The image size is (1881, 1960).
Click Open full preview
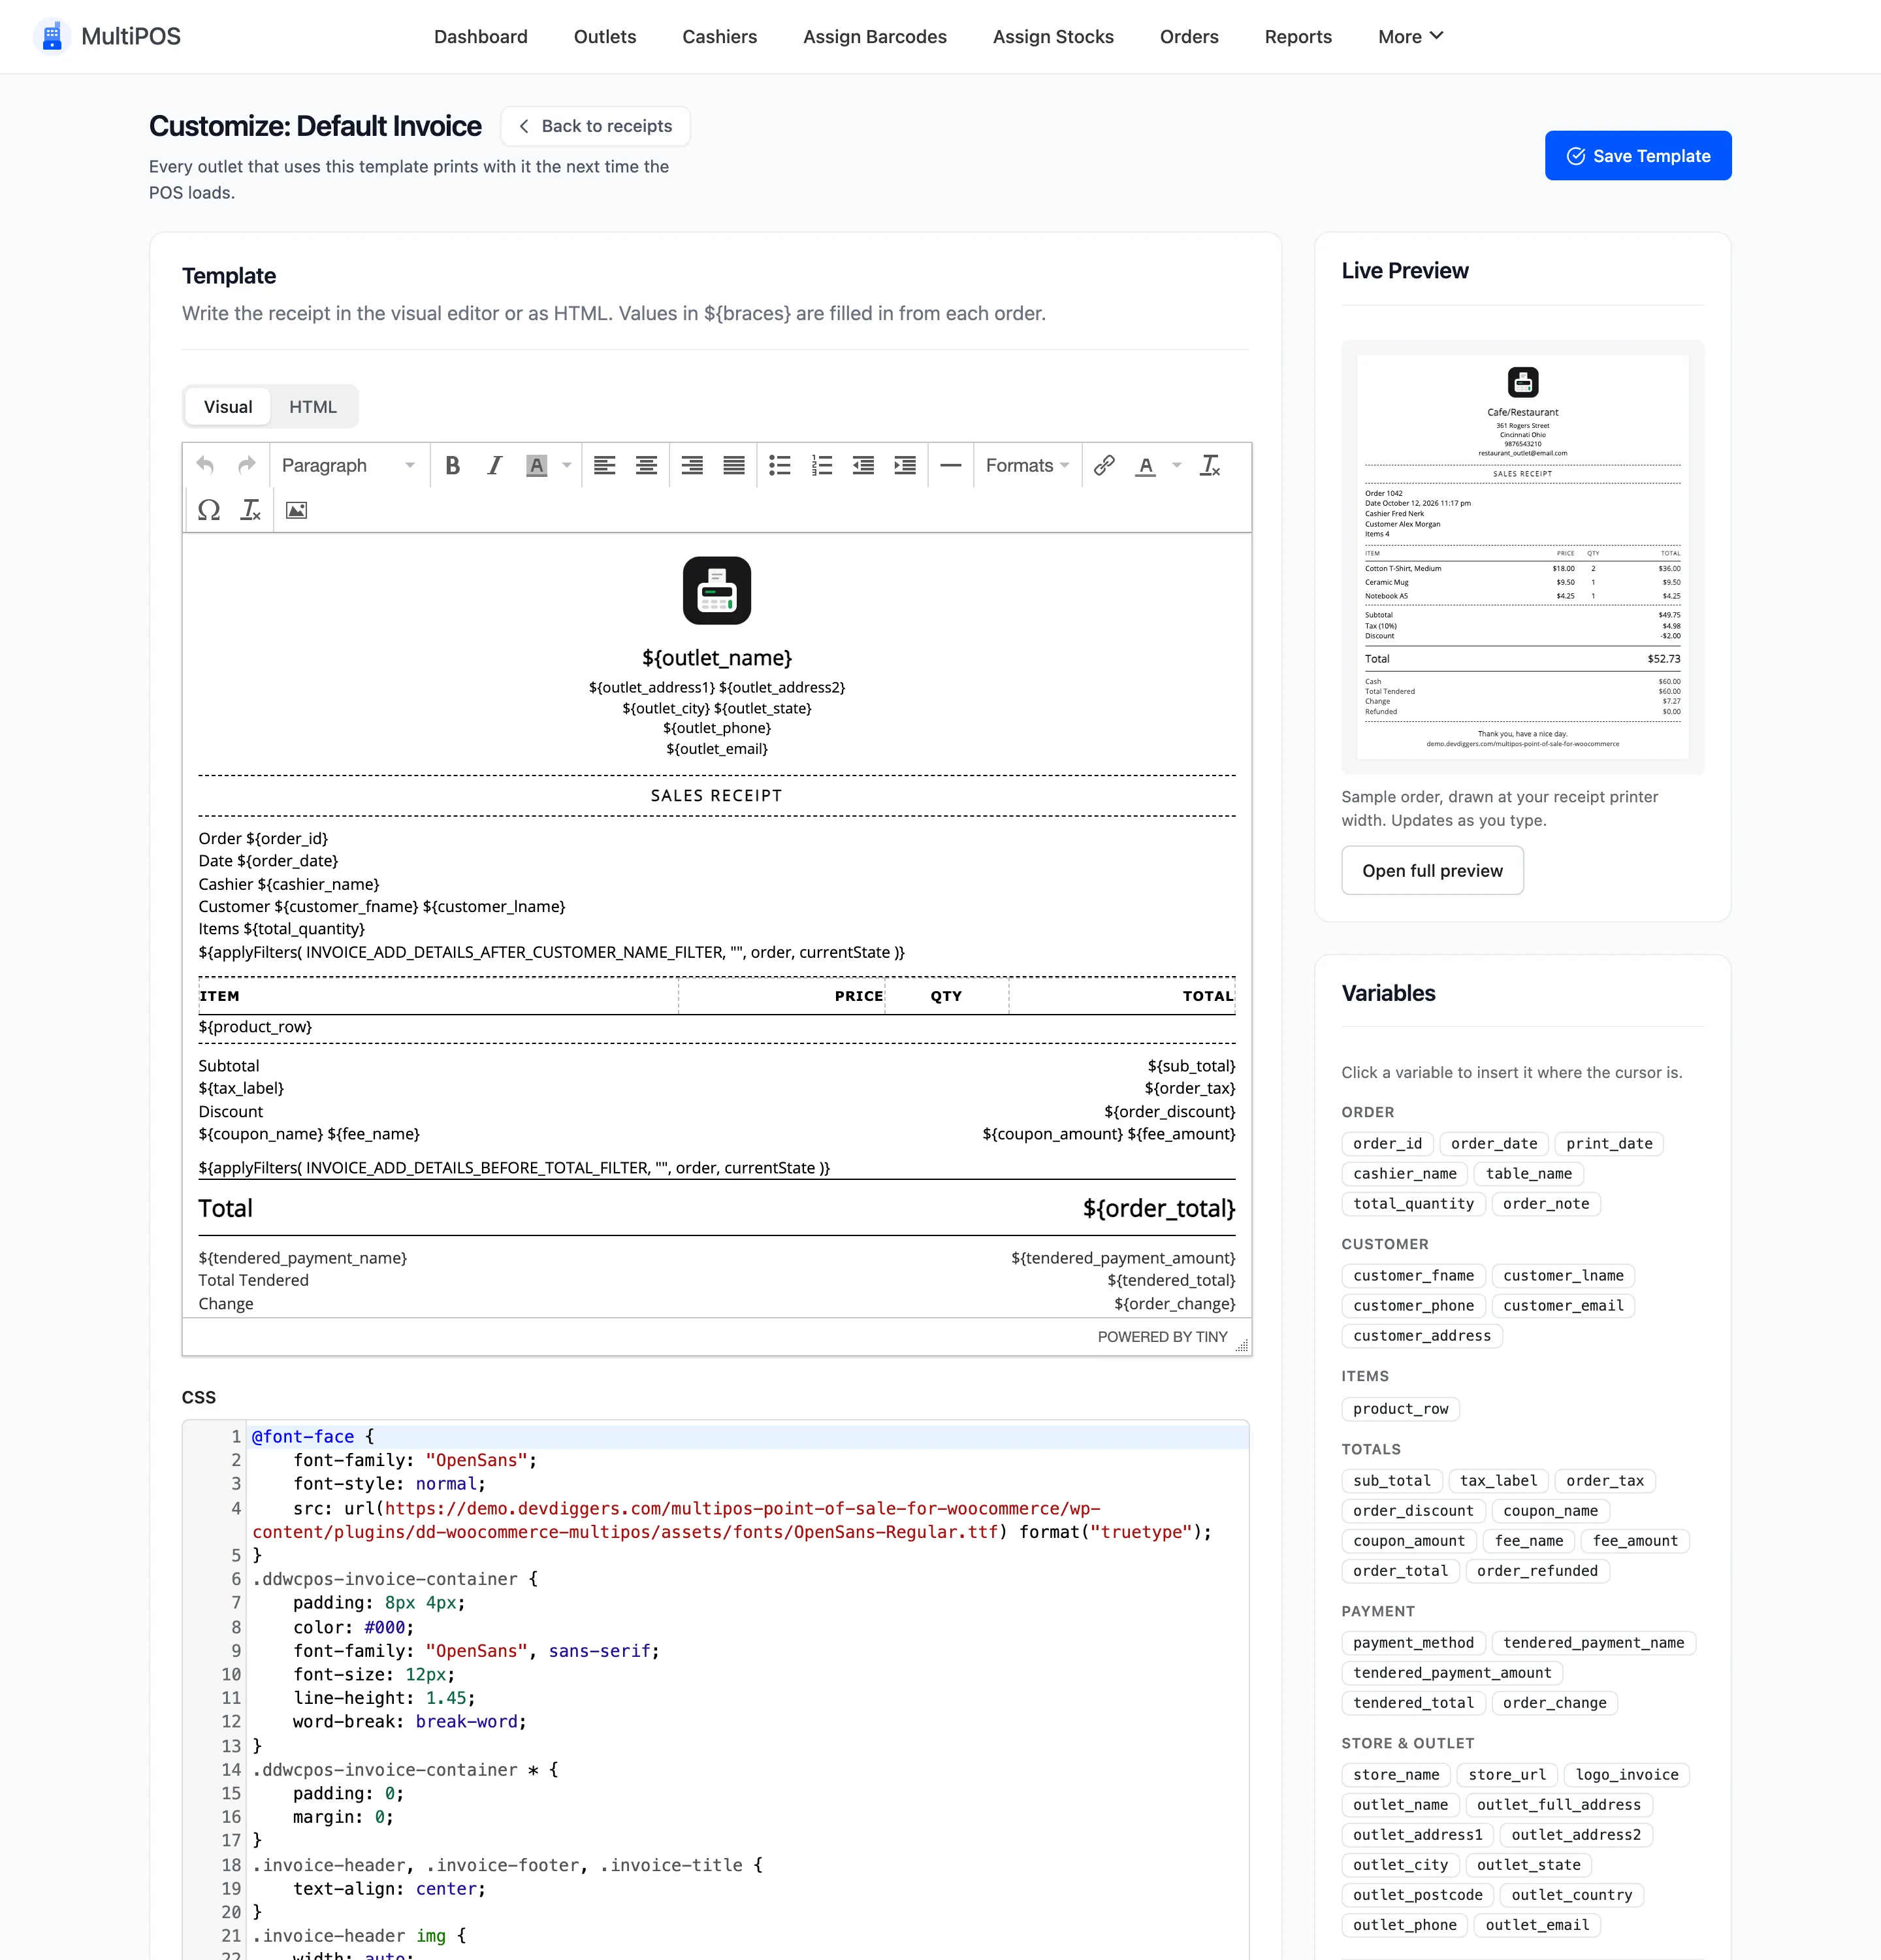click(x=1432, y=870)
